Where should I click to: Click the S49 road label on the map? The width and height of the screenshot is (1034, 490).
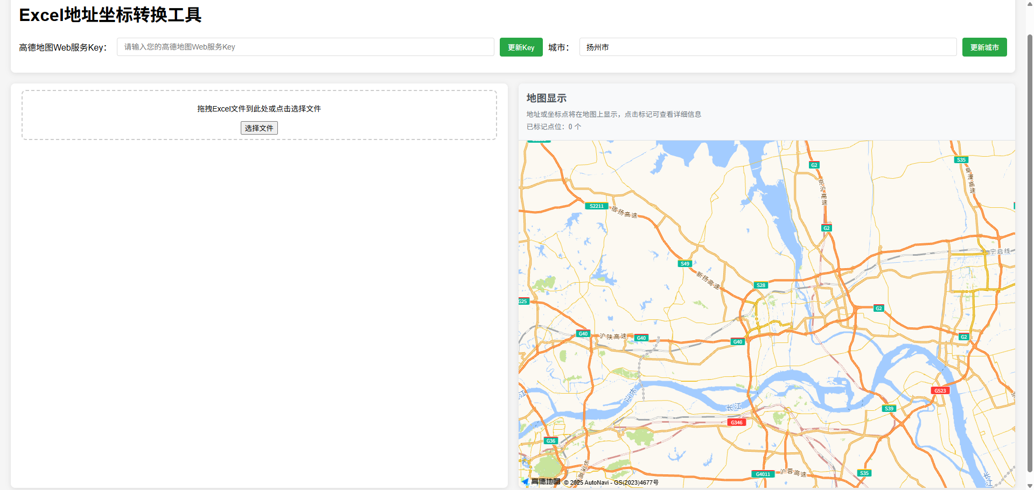(x=684, y=263)
